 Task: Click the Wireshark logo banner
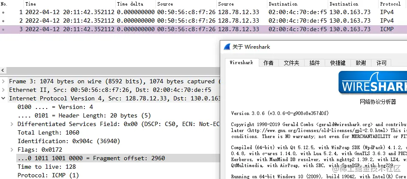click(373, 82)
